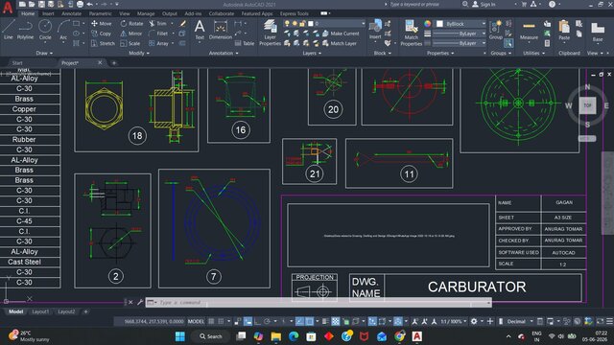
Task: Expand the Layers panel
Action: click(x=312, y=53)
